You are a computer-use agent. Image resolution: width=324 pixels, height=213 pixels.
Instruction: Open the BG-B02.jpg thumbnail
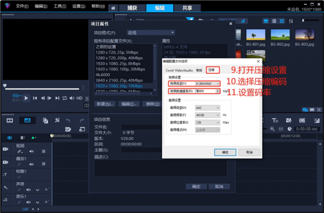click(x=280, y=35)
